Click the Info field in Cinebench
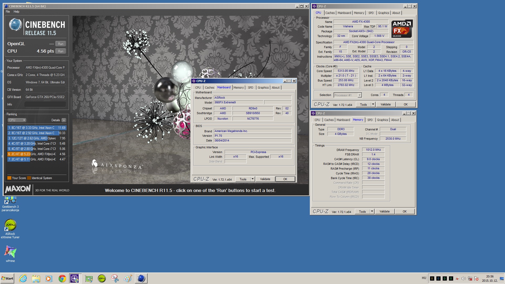 (45, 104)
